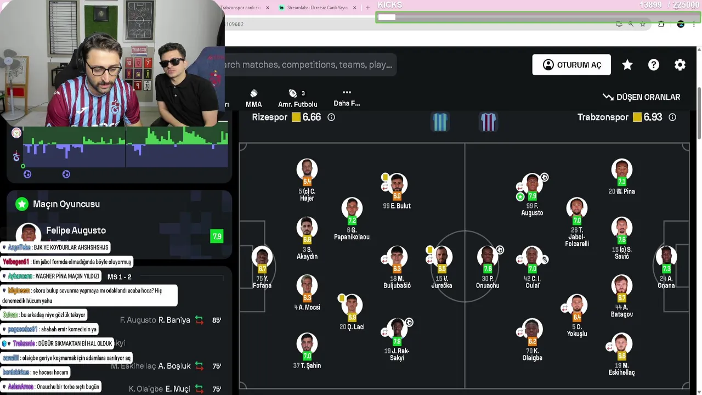Open M. Eskihellaç player card on the pitch

click(x=622, y=354)
